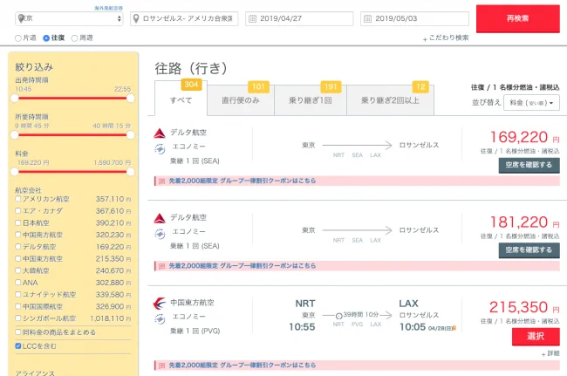Click the China Eastern Airlines logo

coord(159,304)
